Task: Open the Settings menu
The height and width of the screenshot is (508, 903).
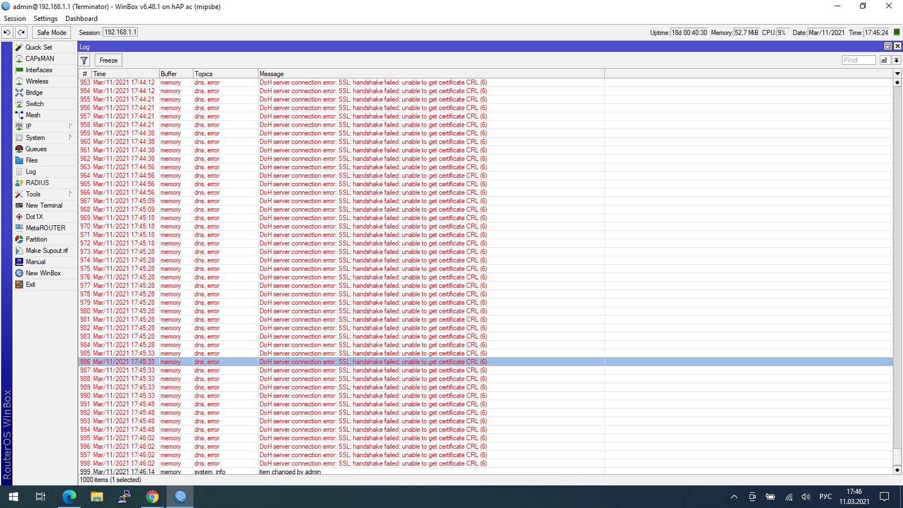Action: click(46, 19)
